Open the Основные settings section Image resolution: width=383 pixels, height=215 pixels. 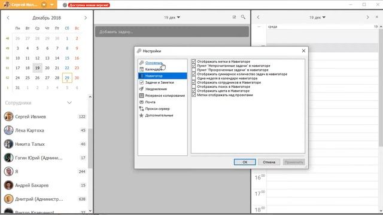[154, 63]
